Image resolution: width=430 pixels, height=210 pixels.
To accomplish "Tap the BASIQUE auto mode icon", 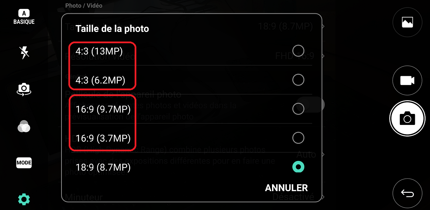I will (24, 17).
